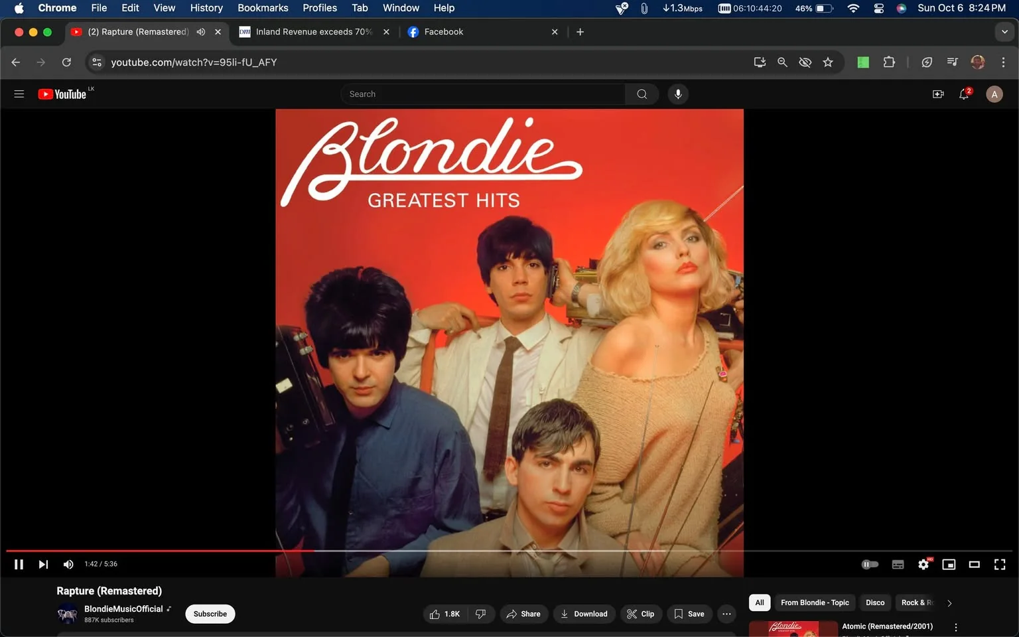Select From Blondie - Topic chip

tap(815, 602)
